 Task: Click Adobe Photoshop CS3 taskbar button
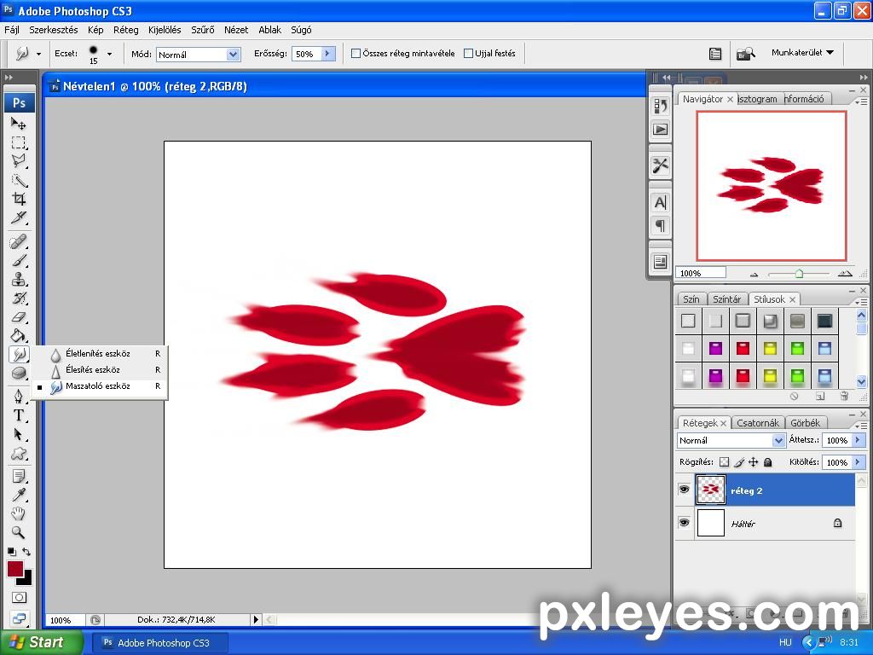tap(160, 643)
